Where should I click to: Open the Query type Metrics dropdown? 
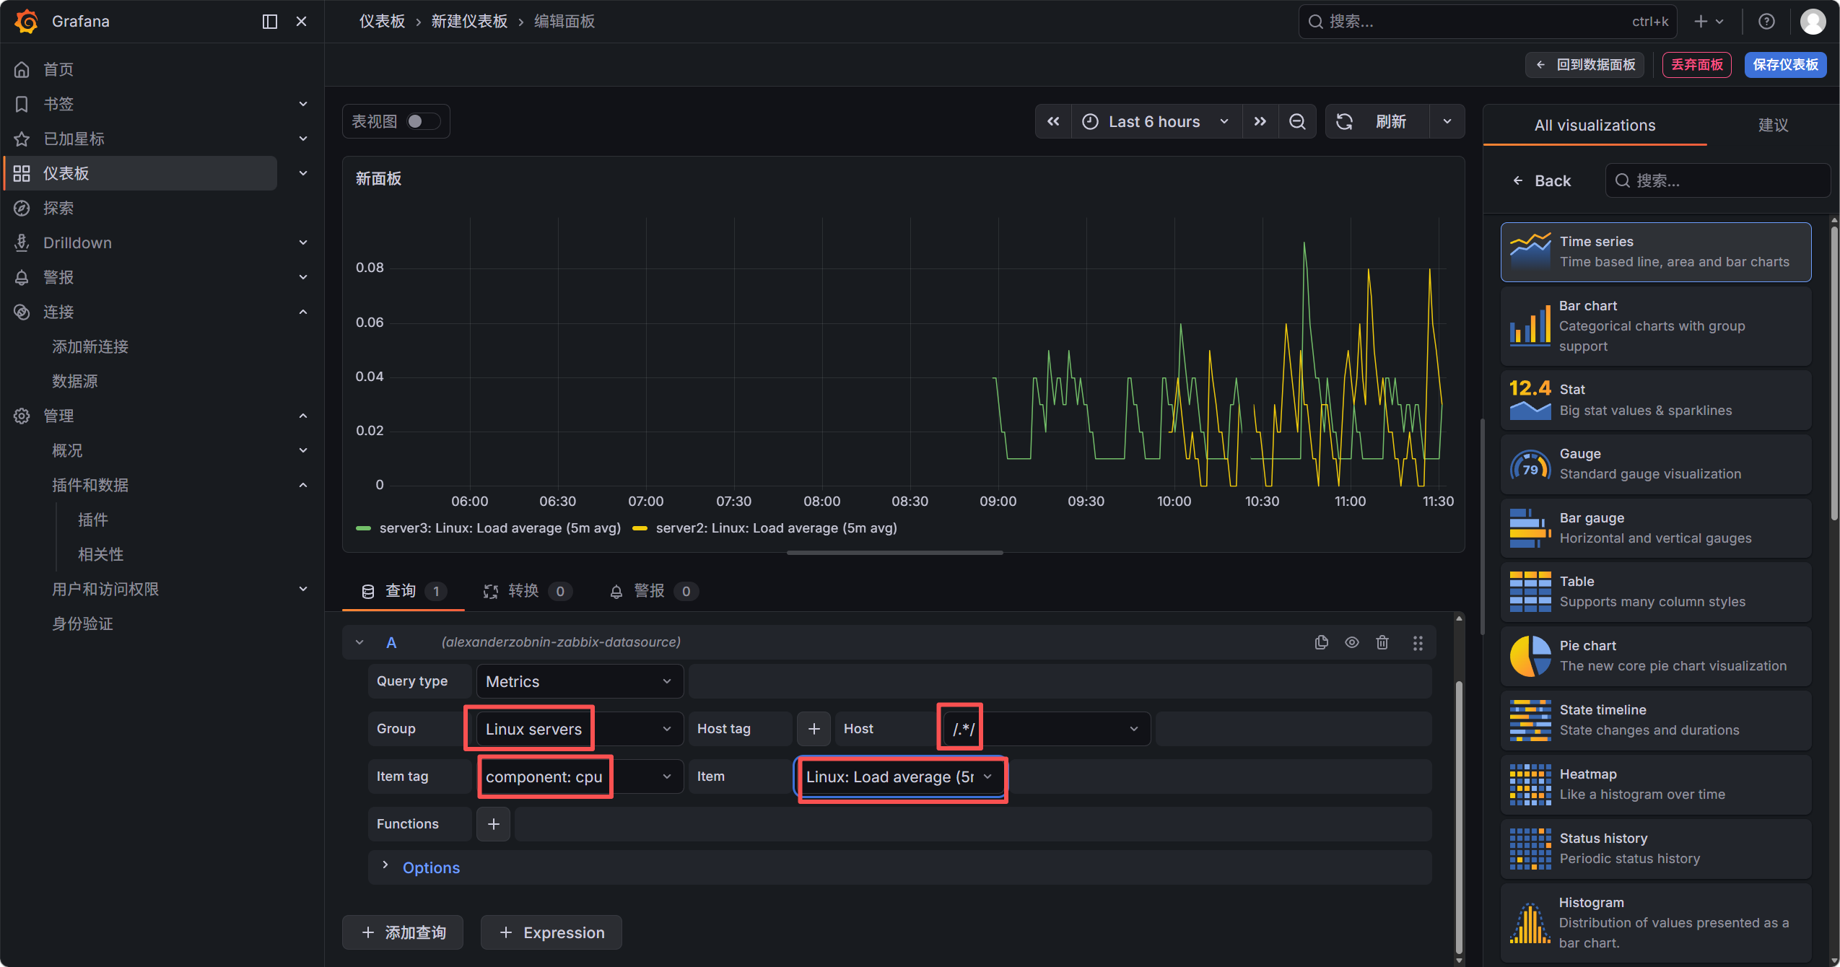coord(580,681)
